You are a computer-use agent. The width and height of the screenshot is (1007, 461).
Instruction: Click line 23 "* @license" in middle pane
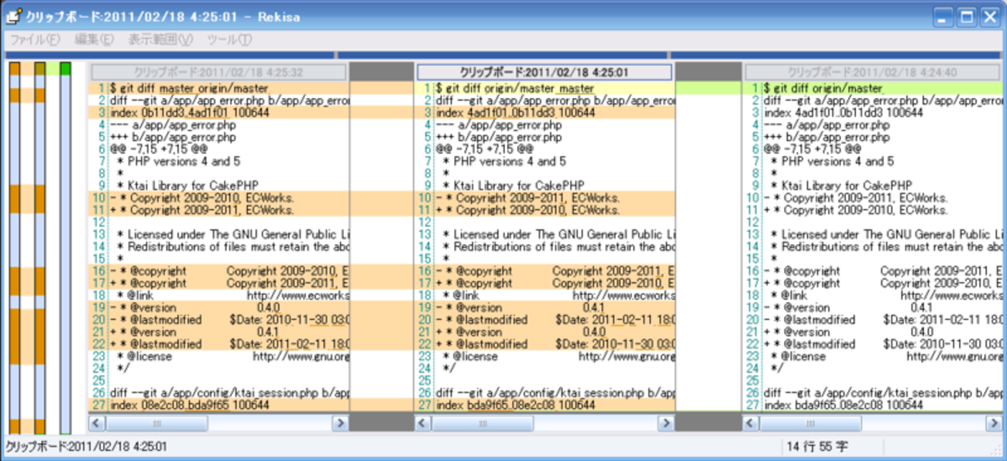[x=558, y=356]
